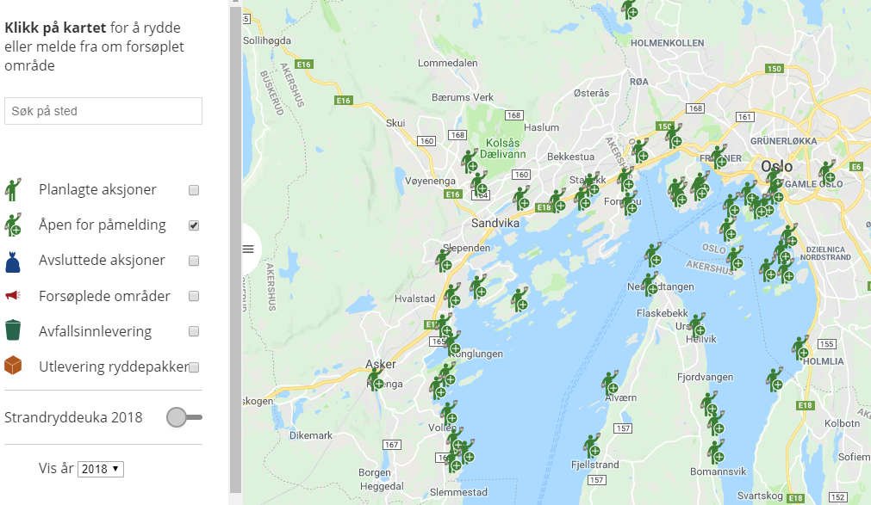
Task: Click the orange box Utlevering ryddepakker icon
Action: click(x=13, y=366)
